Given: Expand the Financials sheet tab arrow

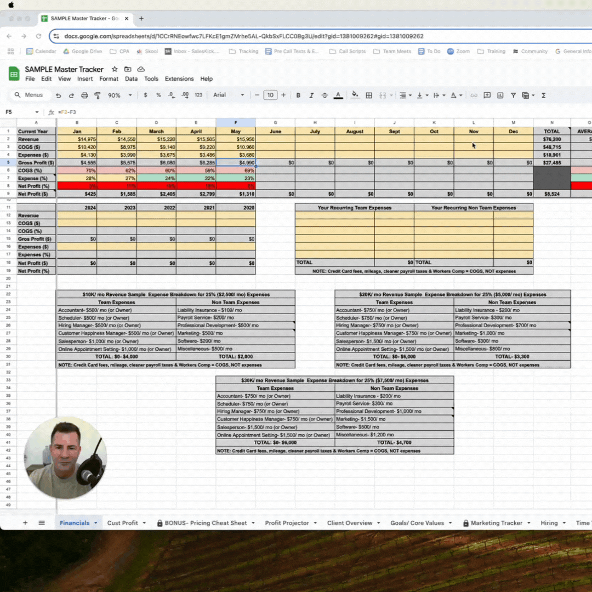Looking at the screenshot, I should (96, 523).
